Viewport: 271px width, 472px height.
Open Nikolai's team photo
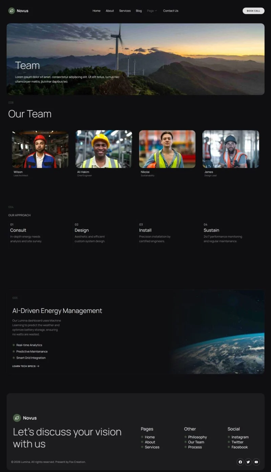[x=167, y=149]
